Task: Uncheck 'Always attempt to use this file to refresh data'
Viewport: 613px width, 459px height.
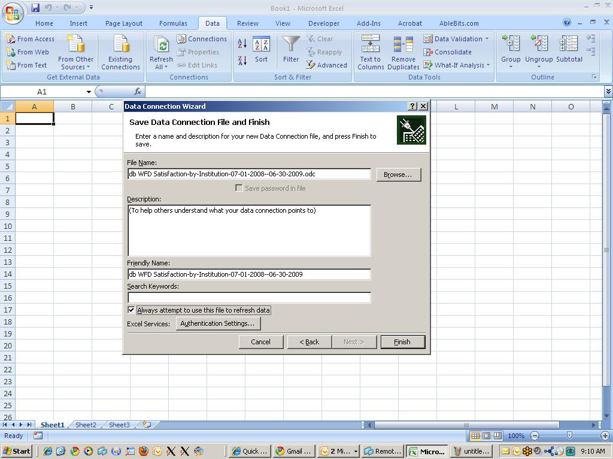Action: pos(131,310)
